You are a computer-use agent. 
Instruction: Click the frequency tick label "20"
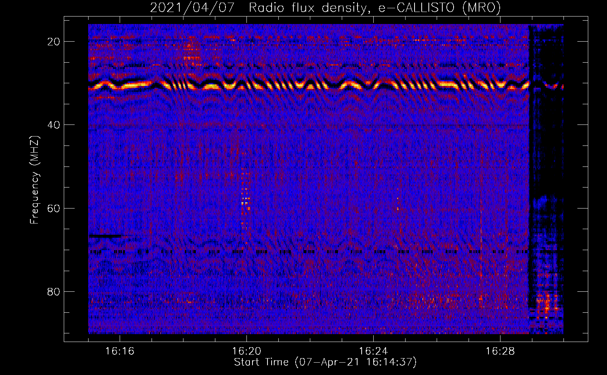(x=54, y=42)
